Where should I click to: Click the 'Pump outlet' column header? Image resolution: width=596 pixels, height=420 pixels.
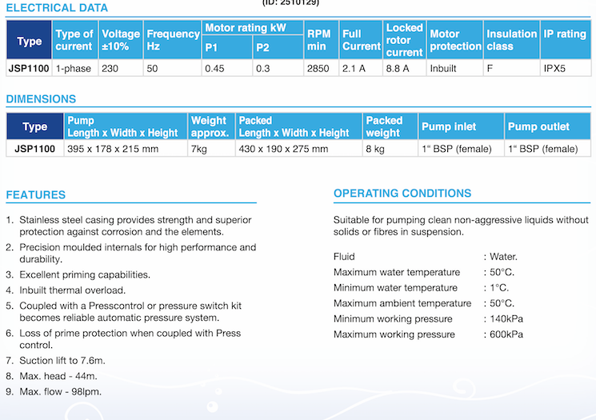pyautogui.click(x=548, y=126)
